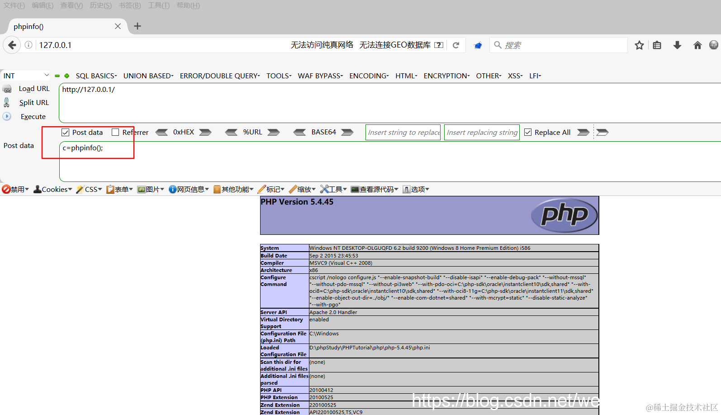Reload the page with the refresh icon
Screen dimensions: 721x415
pos(456,45)
